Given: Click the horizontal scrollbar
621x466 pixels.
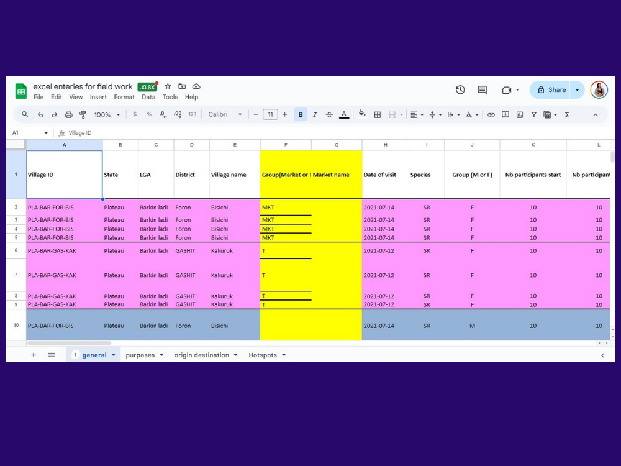Looking at the screenshot, I should tap(70, 343).
